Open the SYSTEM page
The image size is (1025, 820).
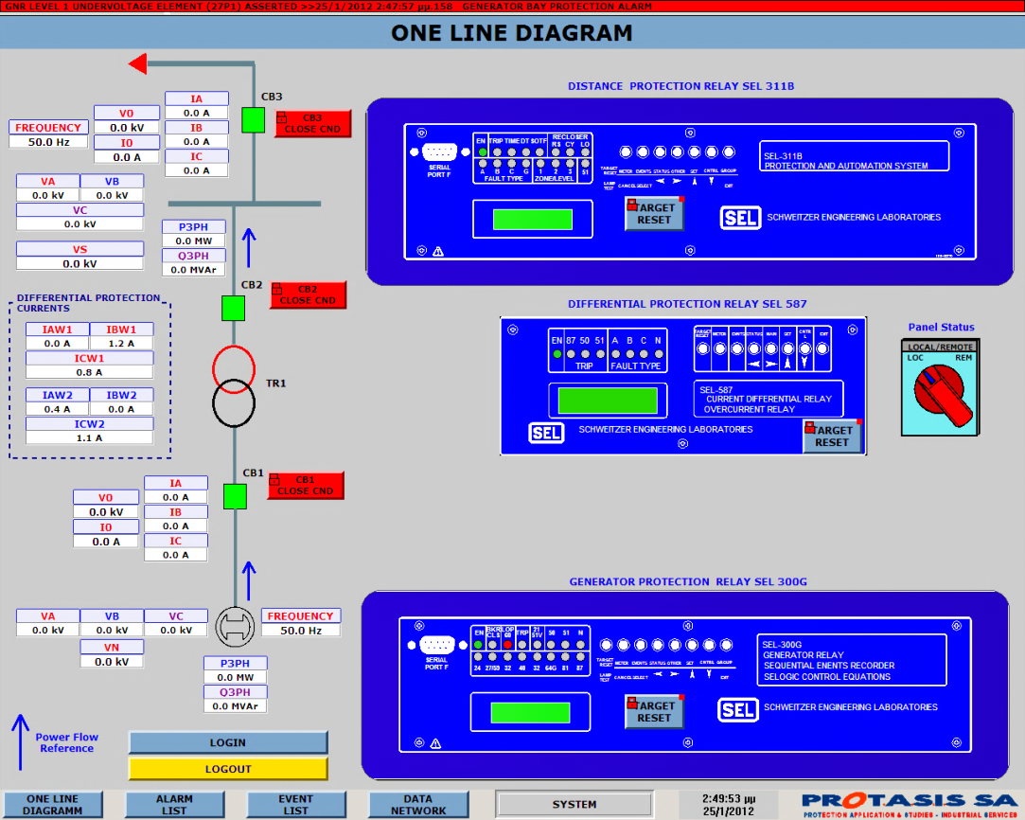pos(574,804)
